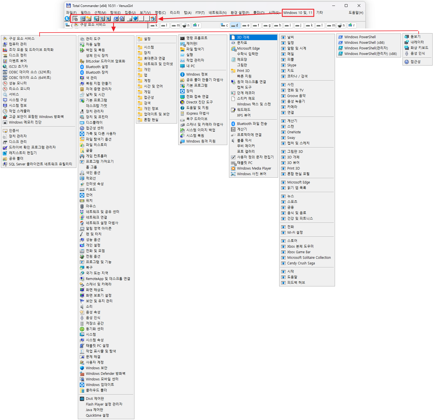Open the '네트워크(N)' menu
Screen dimensions: 434x420
pyautogui.click(x=218, y=13)
